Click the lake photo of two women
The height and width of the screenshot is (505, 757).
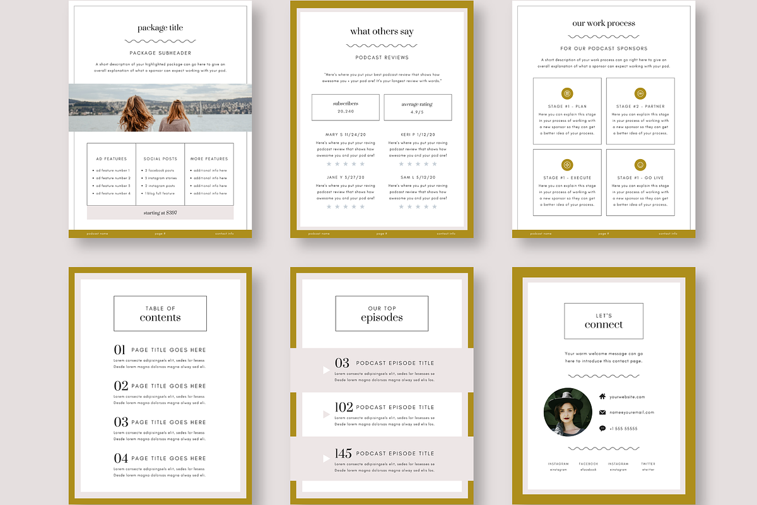pos(160,108)
